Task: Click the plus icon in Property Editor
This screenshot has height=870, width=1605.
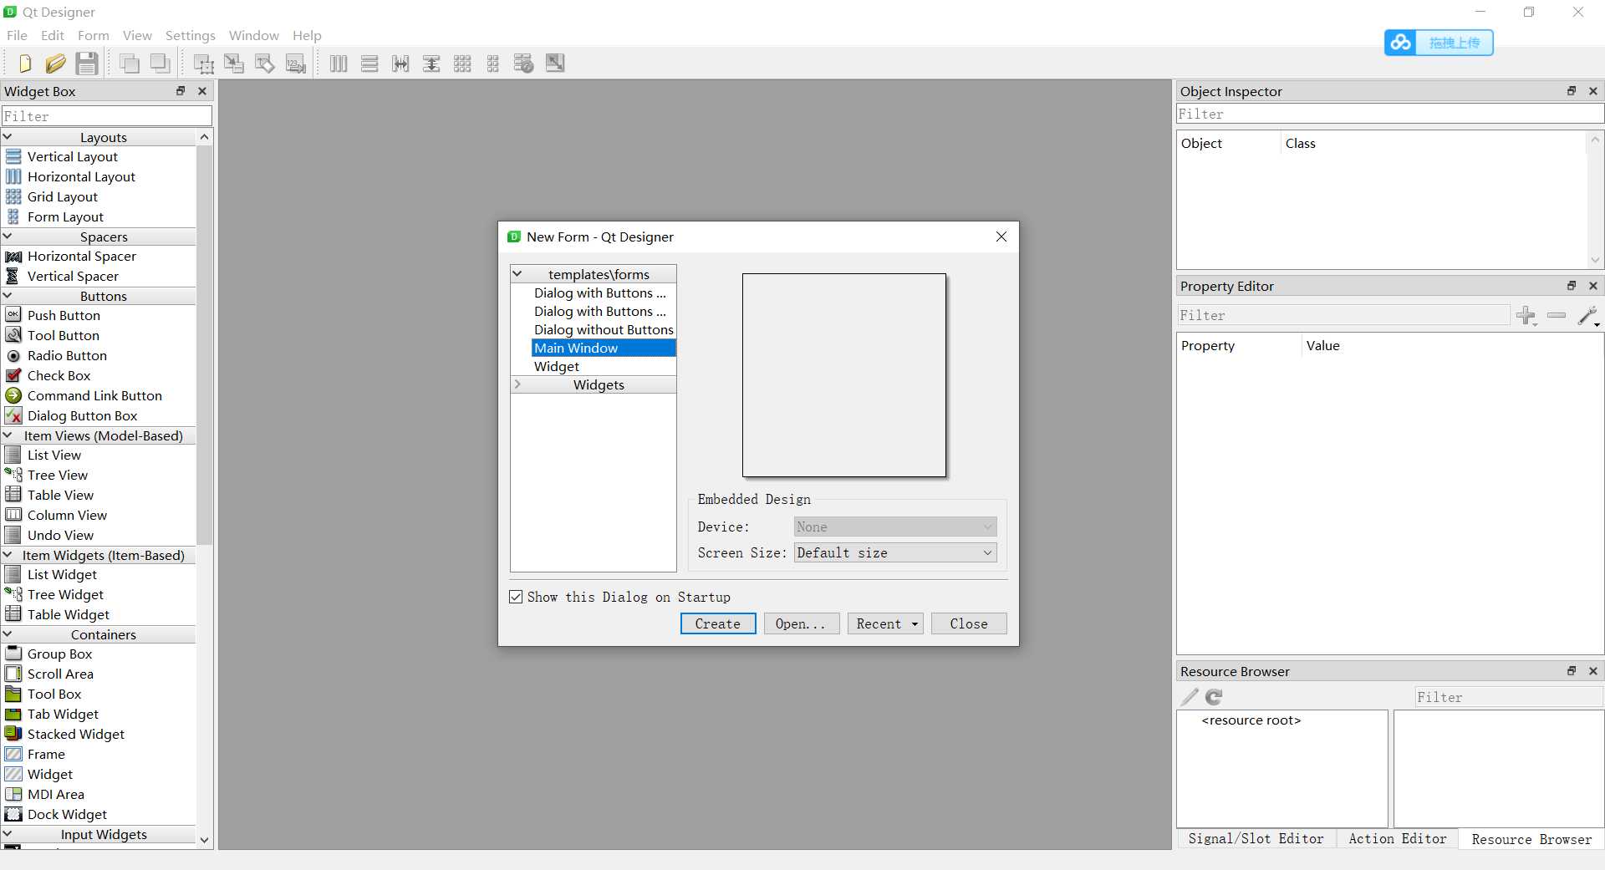Action: (1526, 316)
